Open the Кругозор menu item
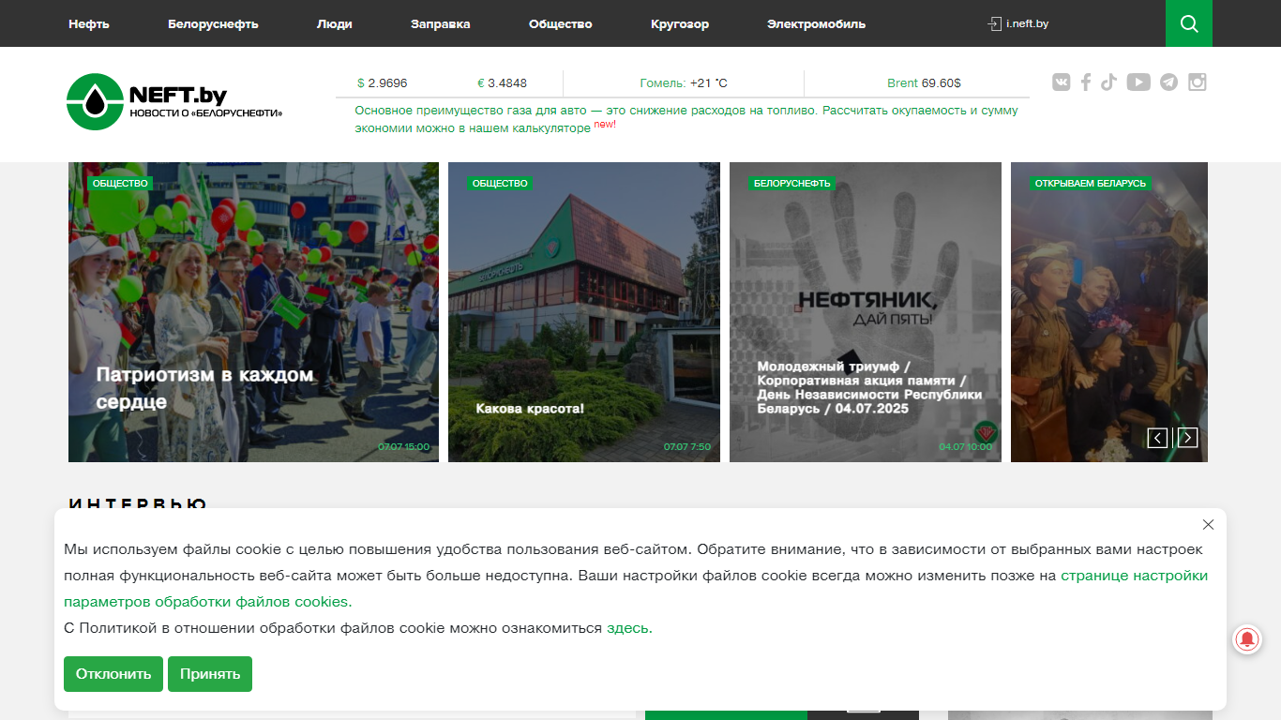Viewport: 1281px width, 720px height. pos(680,23)
